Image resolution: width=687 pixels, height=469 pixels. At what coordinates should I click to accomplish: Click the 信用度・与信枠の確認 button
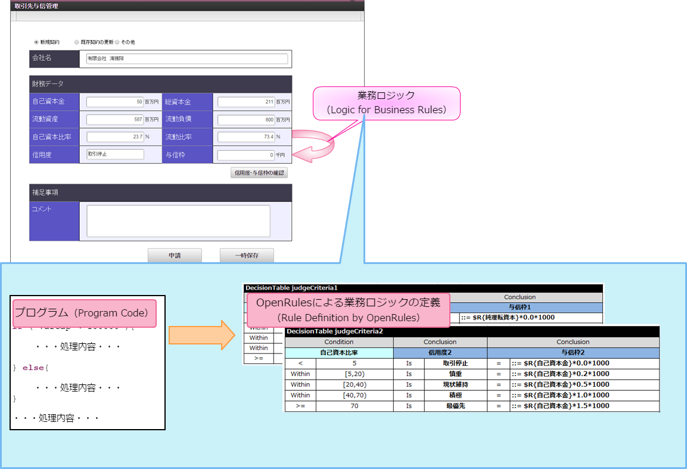(259, 173)
